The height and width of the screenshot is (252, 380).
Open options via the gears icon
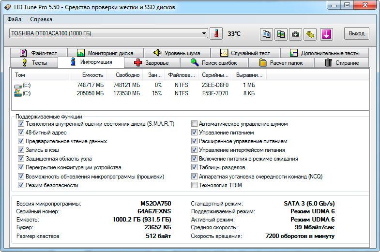pos(310,34)
